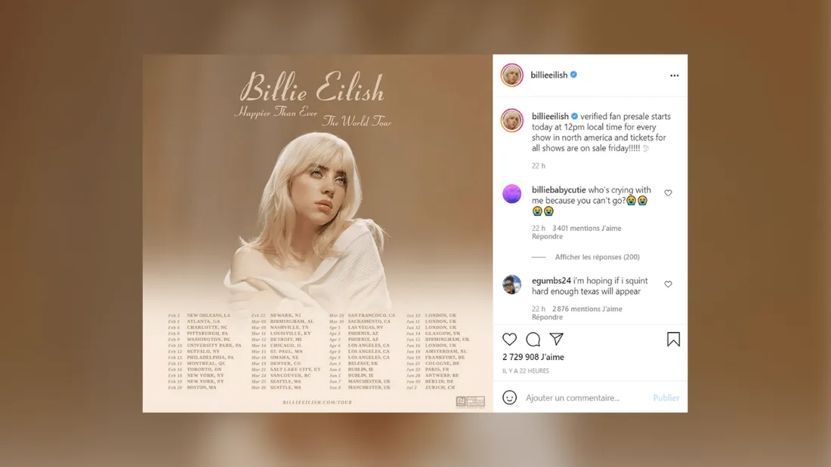This screenshot has height=467, width=831.
Task: Open the 3 401 mentions J'aime list
Action: point(587,228)
